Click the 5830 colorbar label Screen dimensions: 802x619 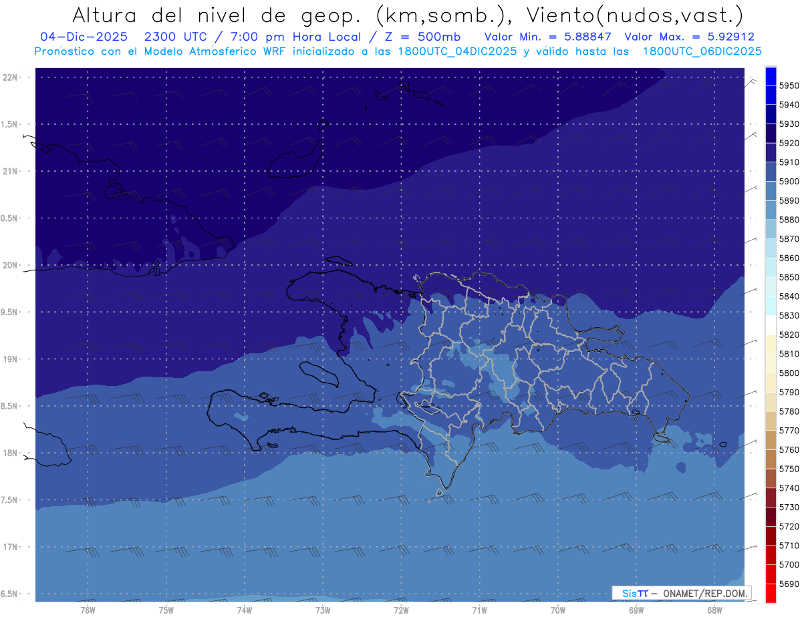click(x=789, y=315)
